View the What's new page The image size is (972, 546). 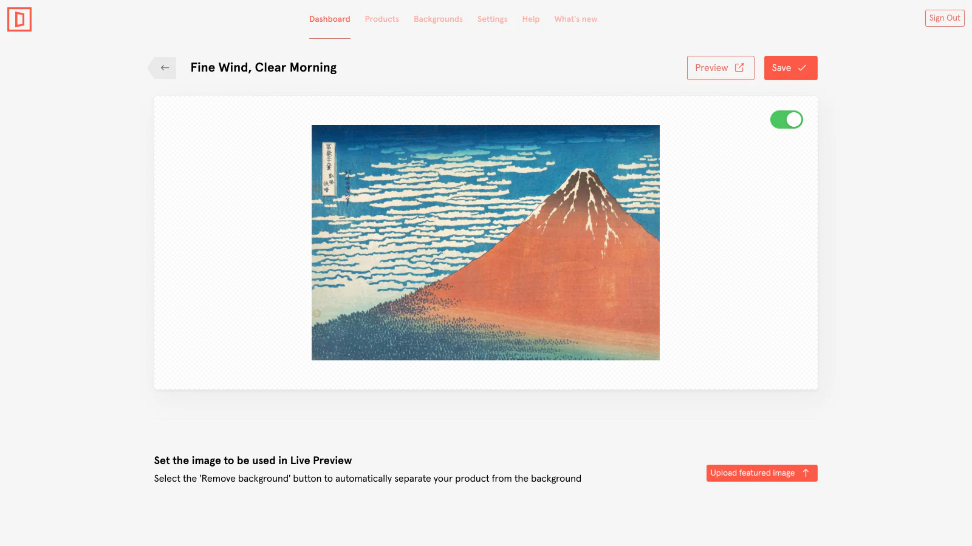(x=576, y=19)
